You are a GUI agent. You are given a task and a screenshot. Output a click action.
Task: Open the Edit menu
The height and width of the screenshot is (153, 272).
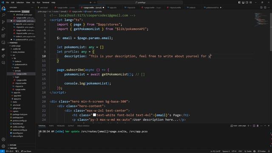[13, 3]
